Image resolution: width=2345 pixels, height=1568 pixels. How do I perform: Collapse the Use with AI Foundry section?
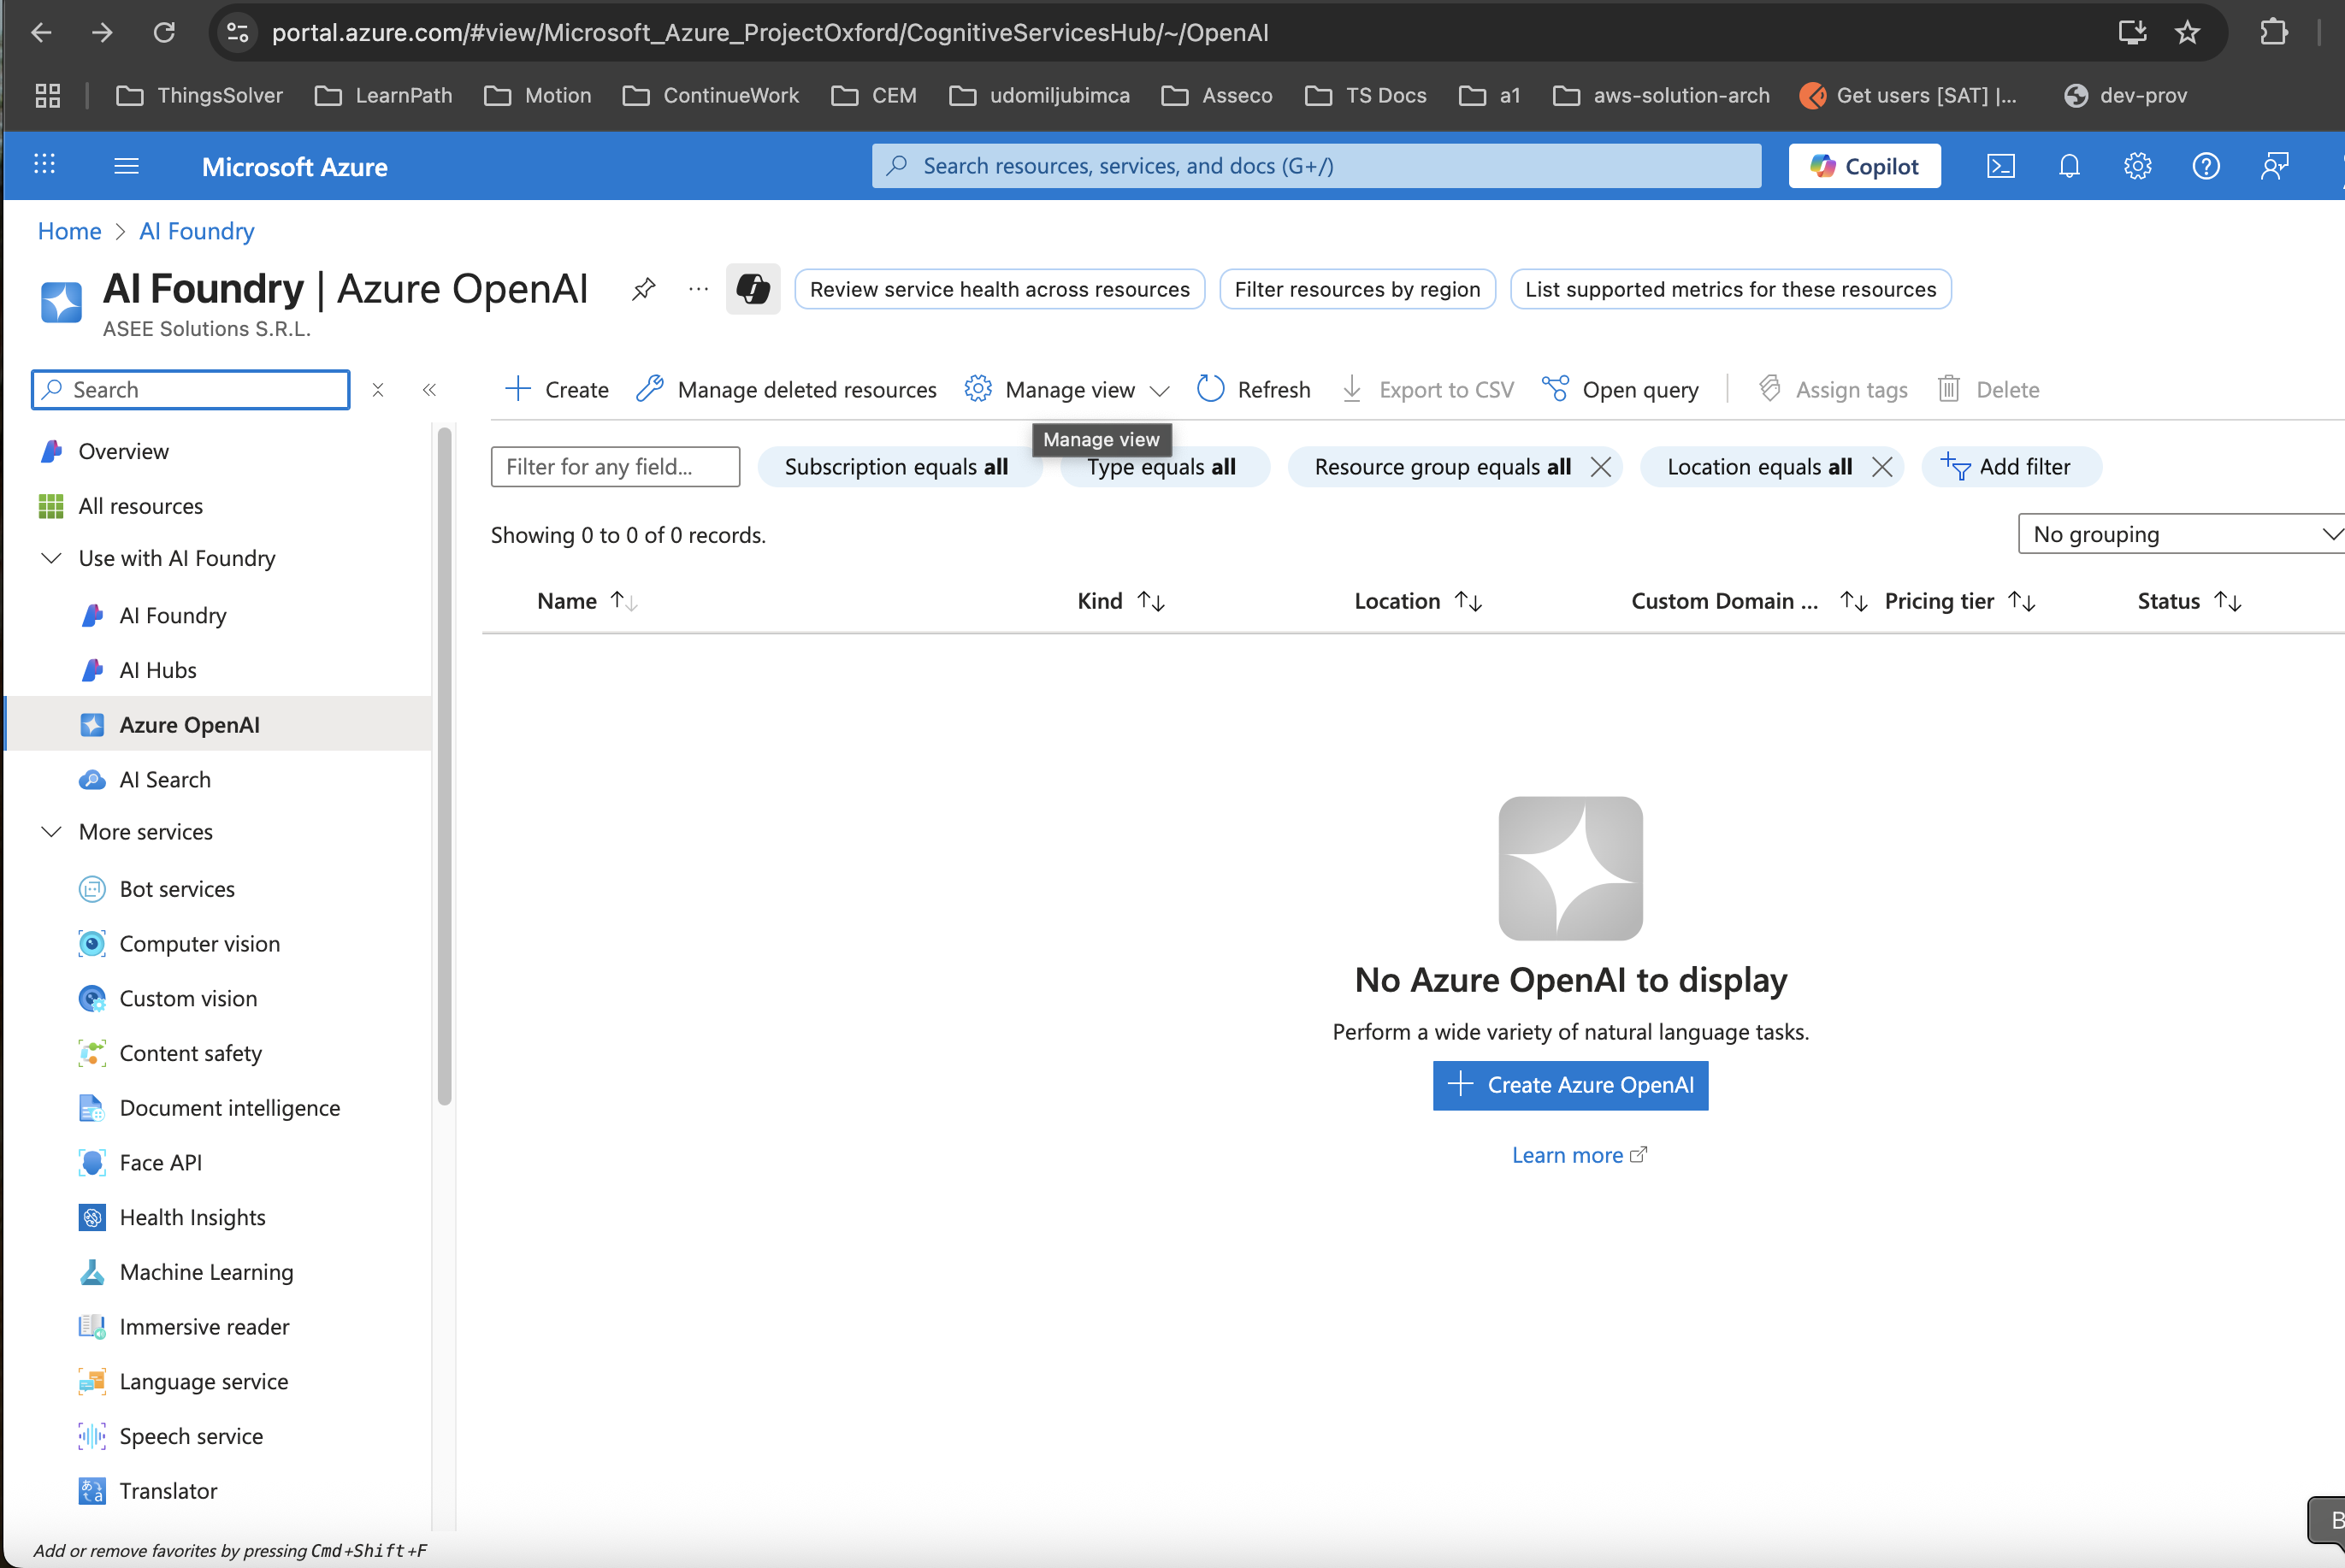click(51, 558)
